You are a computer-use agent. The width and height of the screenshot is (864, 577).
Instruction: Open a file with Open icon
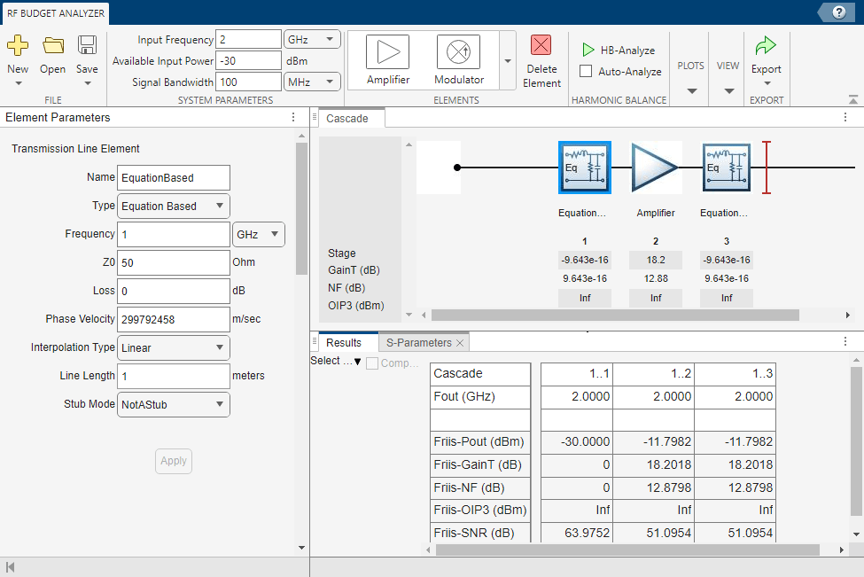click(x=53, y=45)
